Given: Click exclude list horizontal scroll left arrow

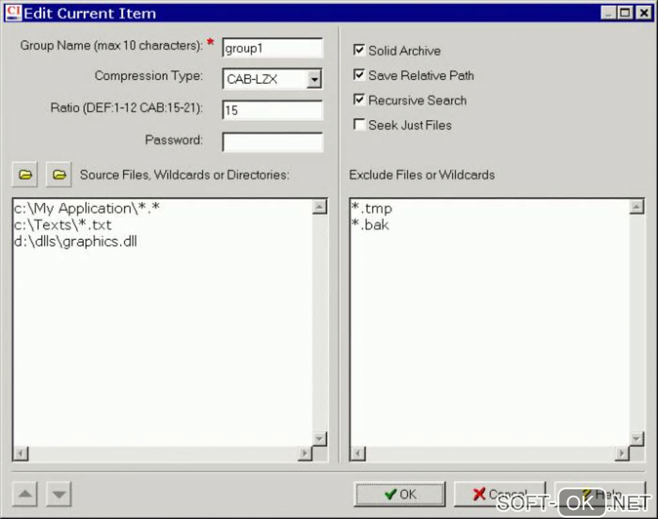Looking at the screenshot, I should click(x=358, y=454).
